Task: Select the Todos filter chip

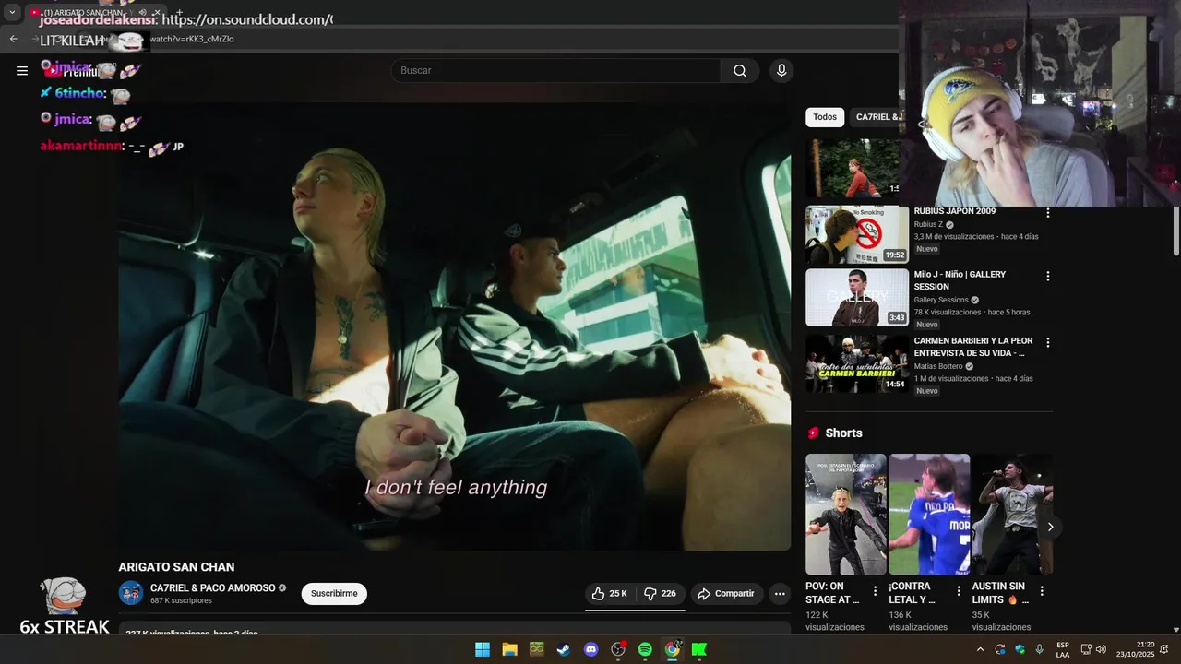Action: point(825,117)
